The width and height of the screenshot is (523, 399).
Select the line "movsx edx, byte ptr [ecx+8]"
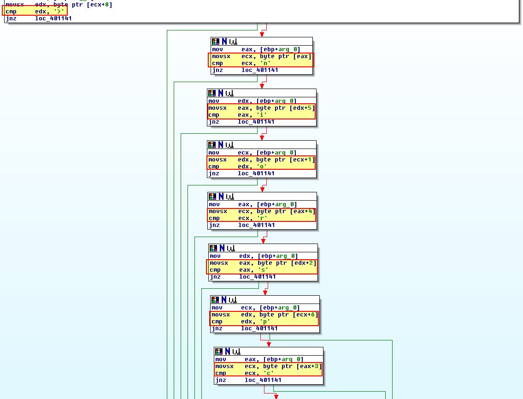click(59, 5)
